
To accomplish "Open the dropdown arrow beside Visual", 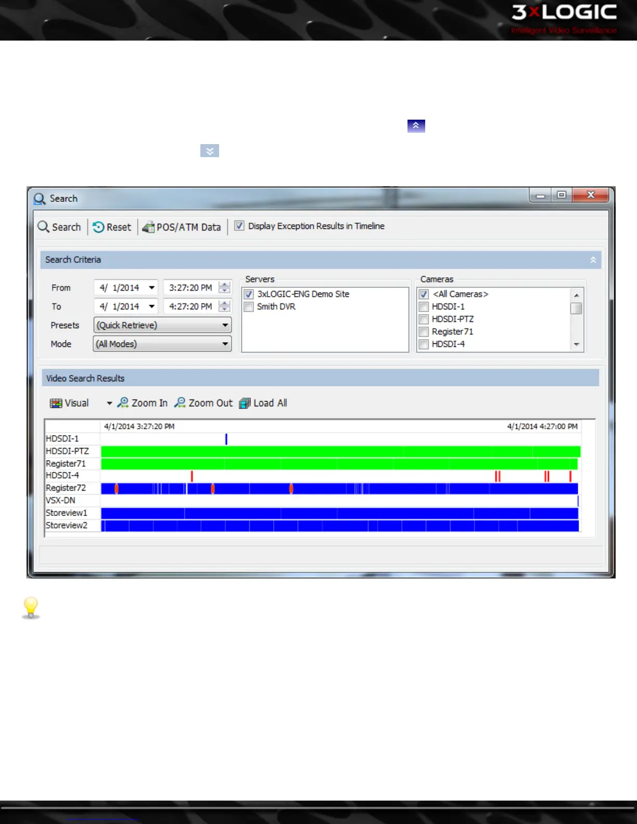I will pyautogui.click(x=109, y=403).
